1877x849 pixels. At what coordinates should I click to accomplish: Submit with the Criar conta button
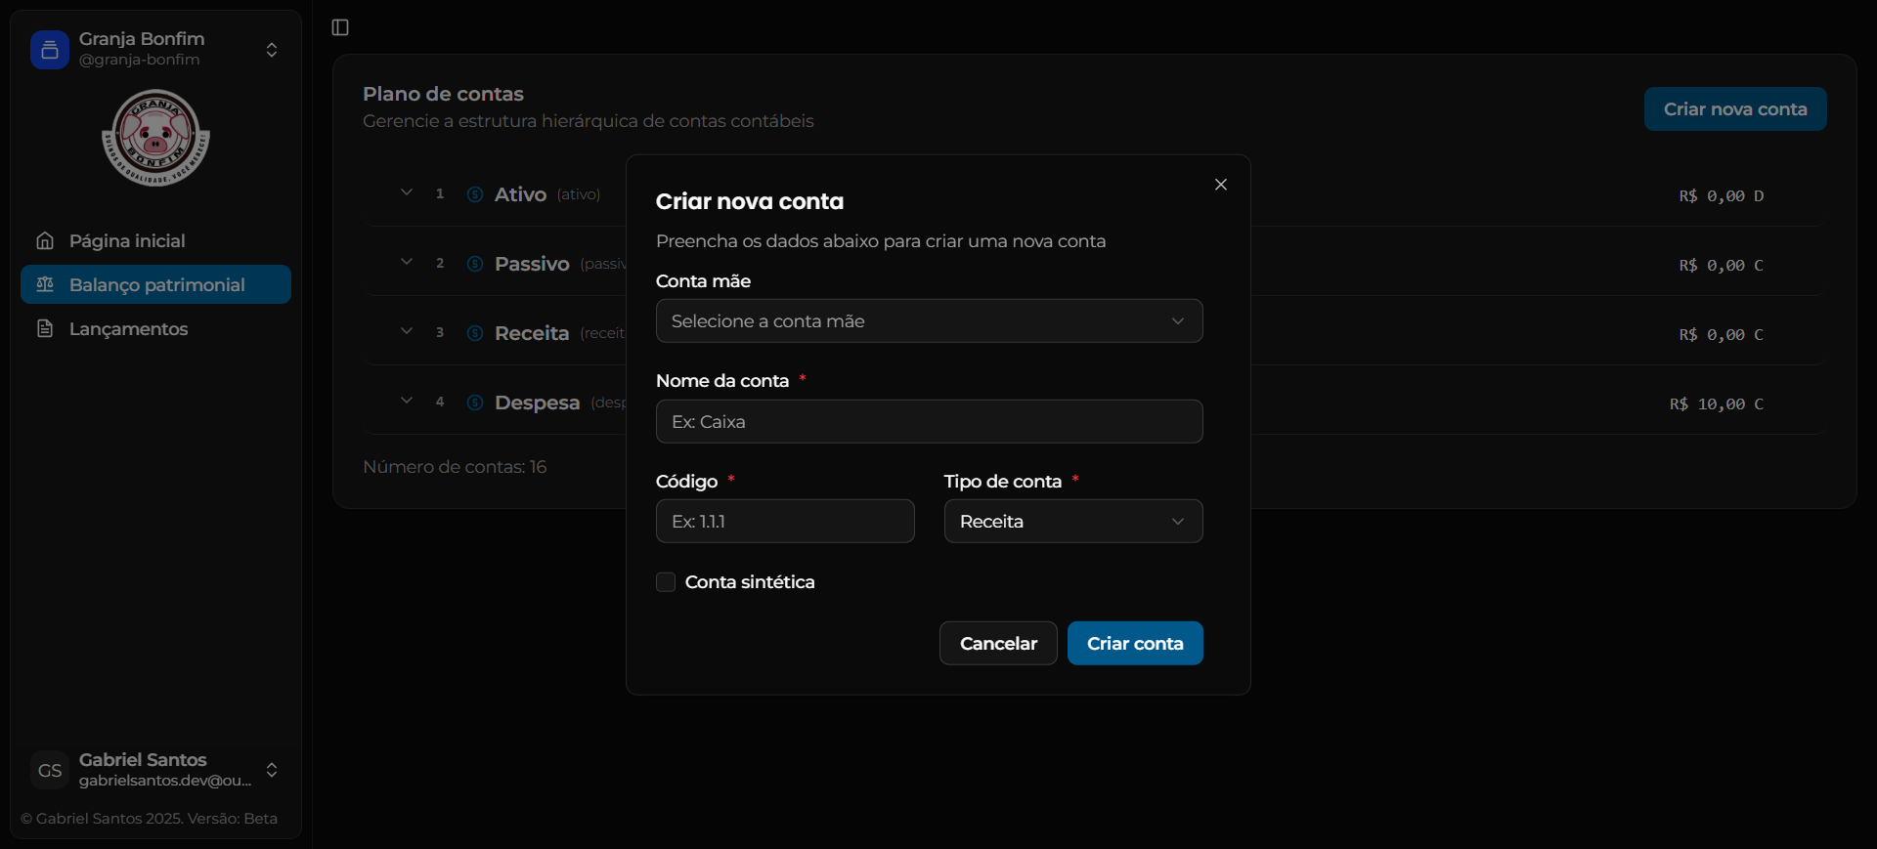(x=1134, y=644)
